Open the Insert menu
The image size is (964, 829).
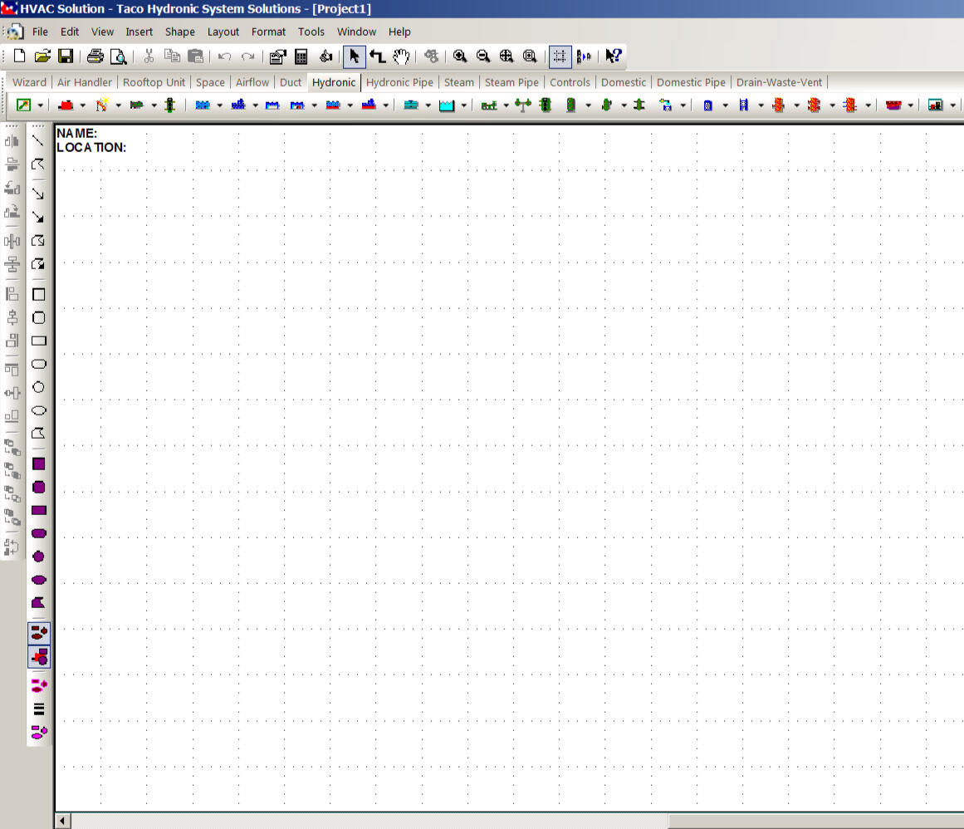pyautogui.click(x=139, y=32)
